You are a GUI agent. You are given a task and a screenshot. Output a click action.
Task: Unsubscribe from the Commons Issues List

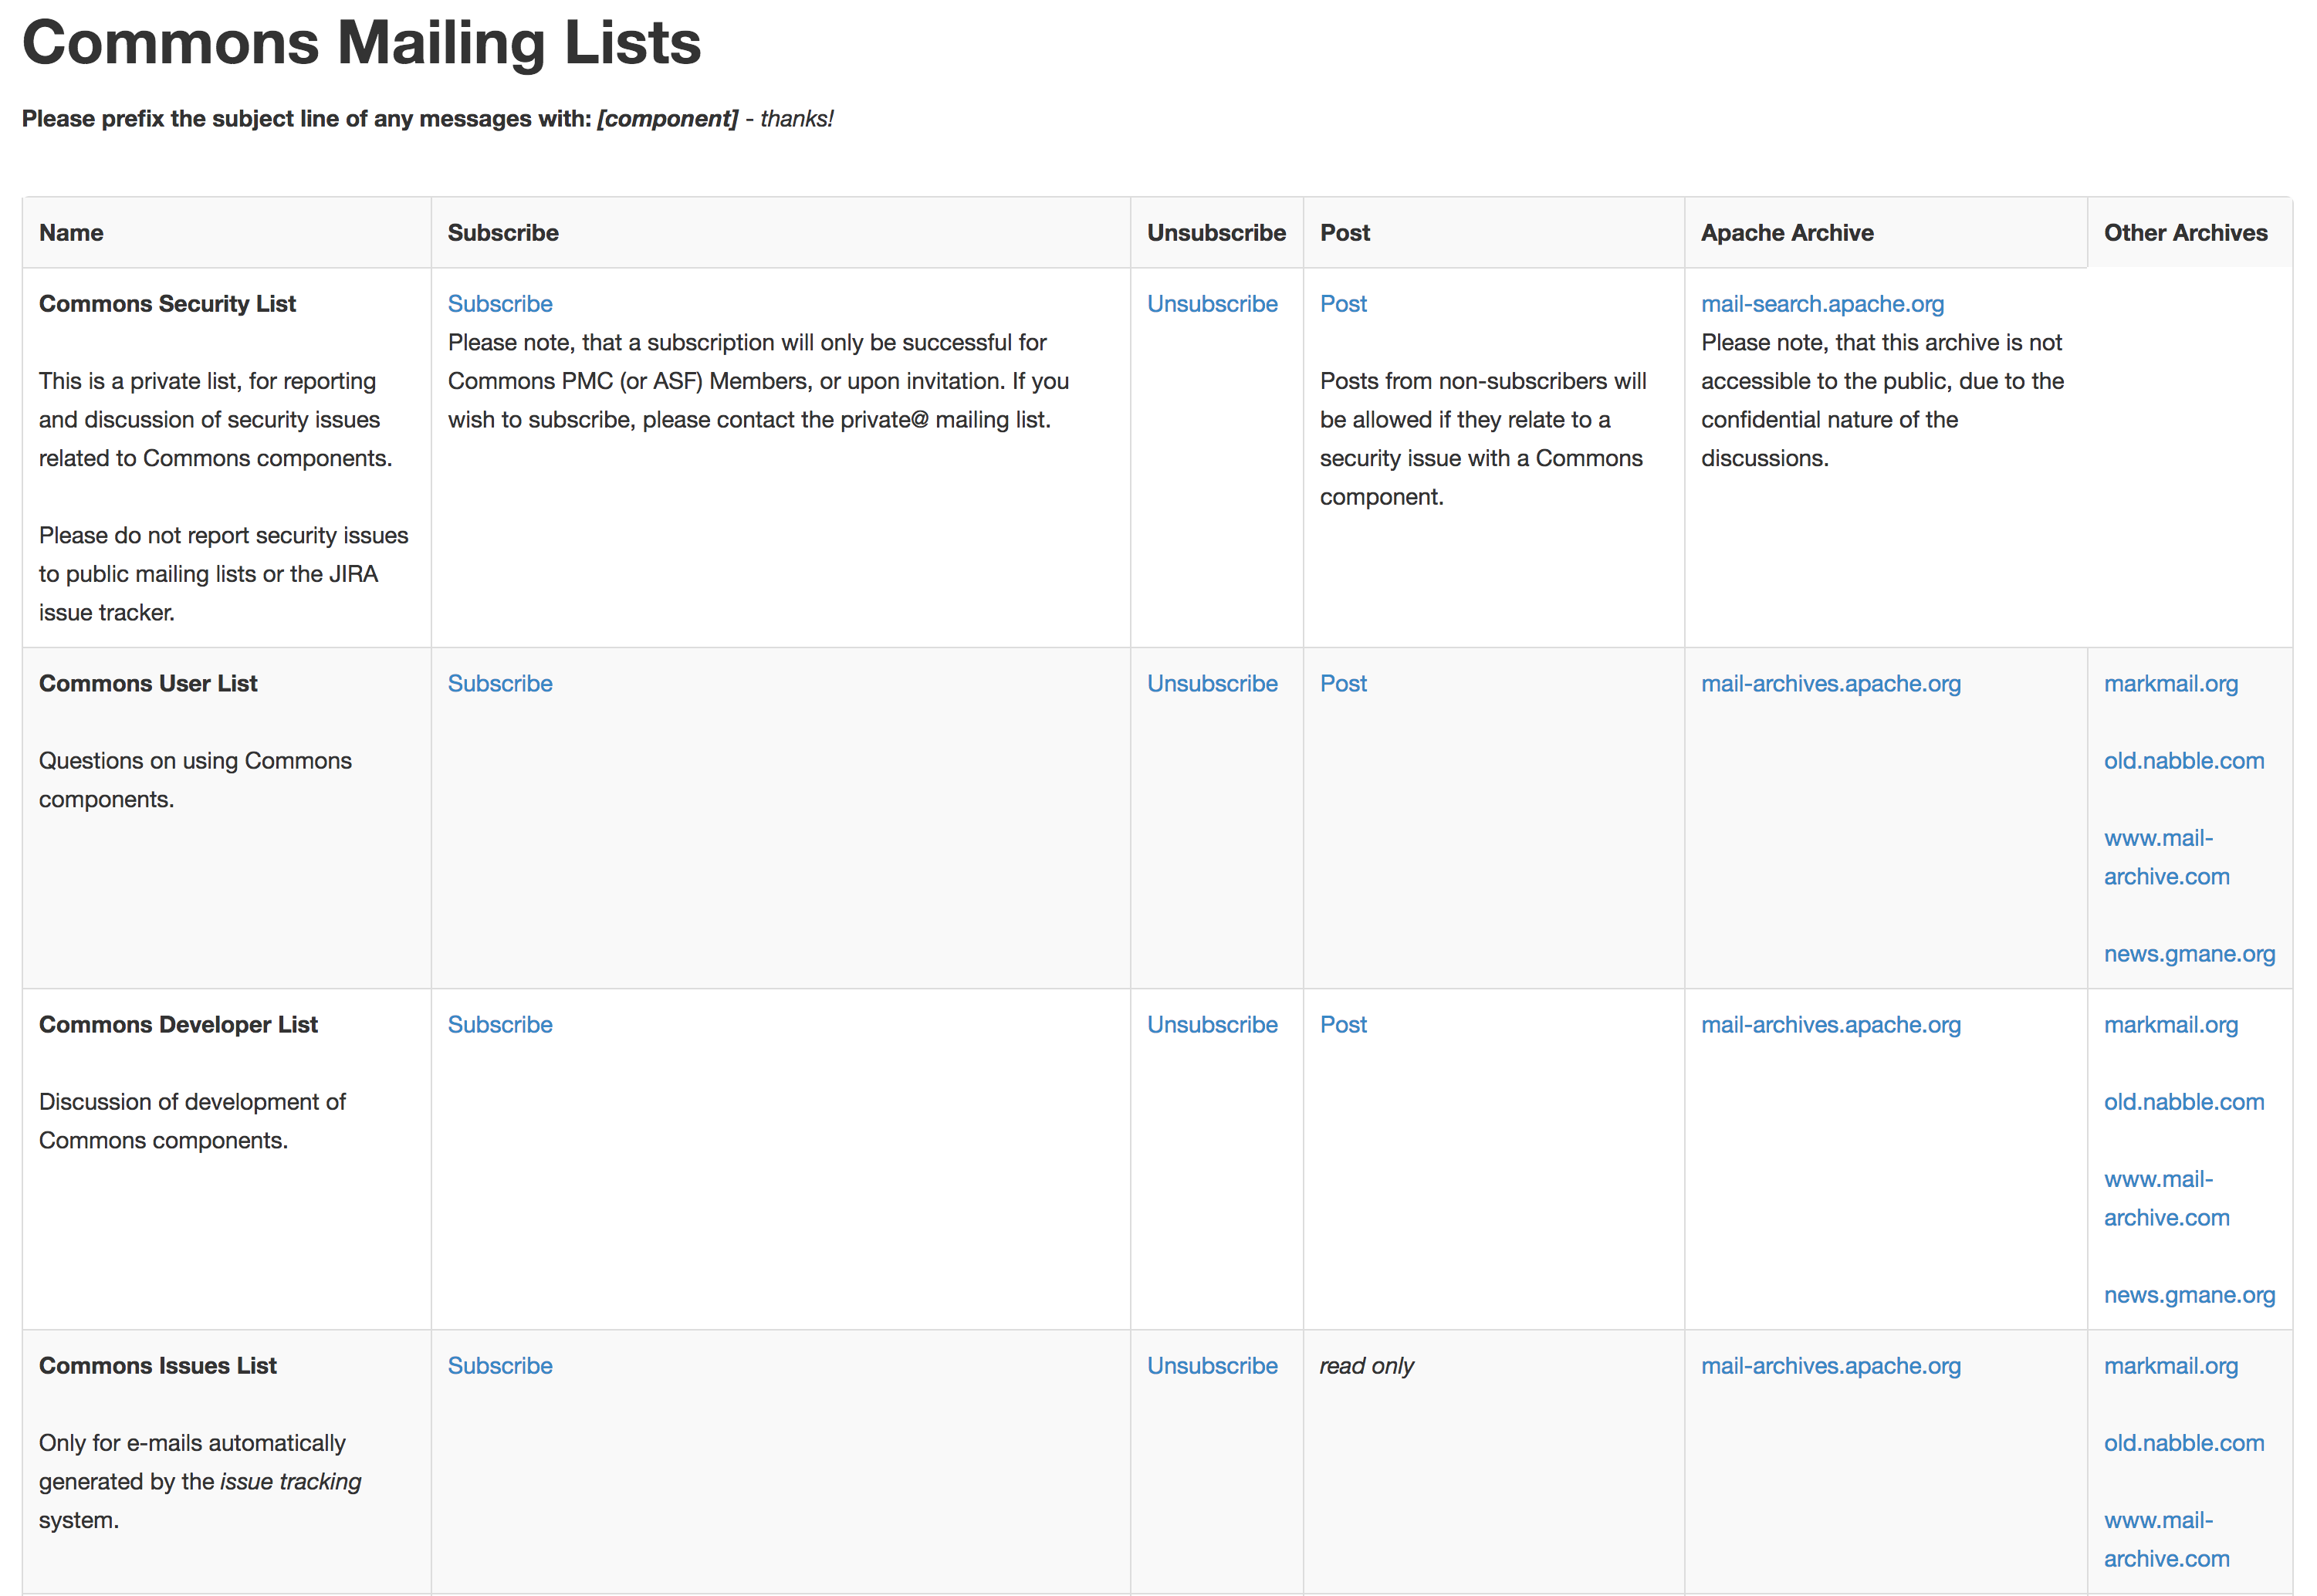click(1211, 1366)
